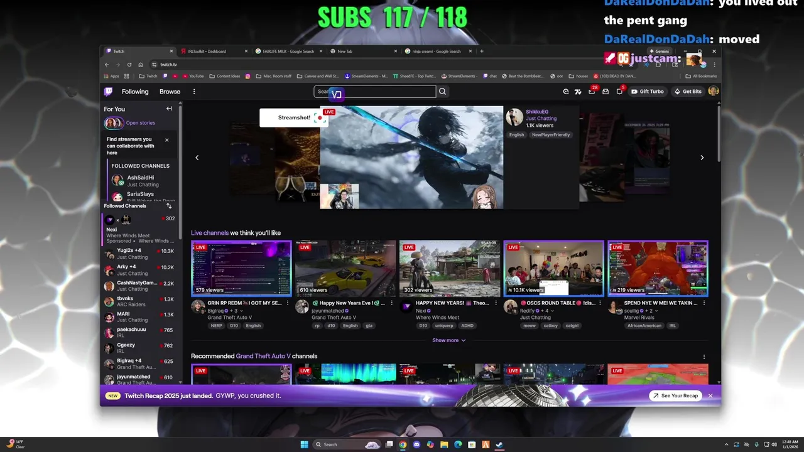Switch to ninja creami Google Search tab
Screen dimensions: 804x452
(x=438, y=51)
